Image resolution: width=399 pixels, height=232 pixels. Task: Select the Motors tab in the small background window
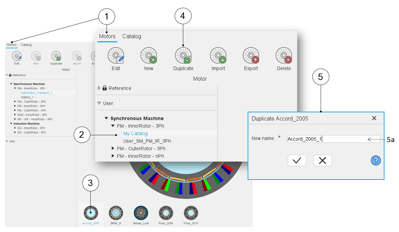pos(12,45)
